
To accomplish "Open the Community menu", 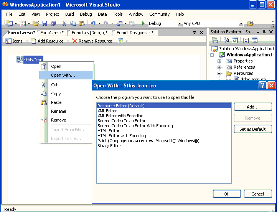I will pyautogui.click(x=159, y=14).
